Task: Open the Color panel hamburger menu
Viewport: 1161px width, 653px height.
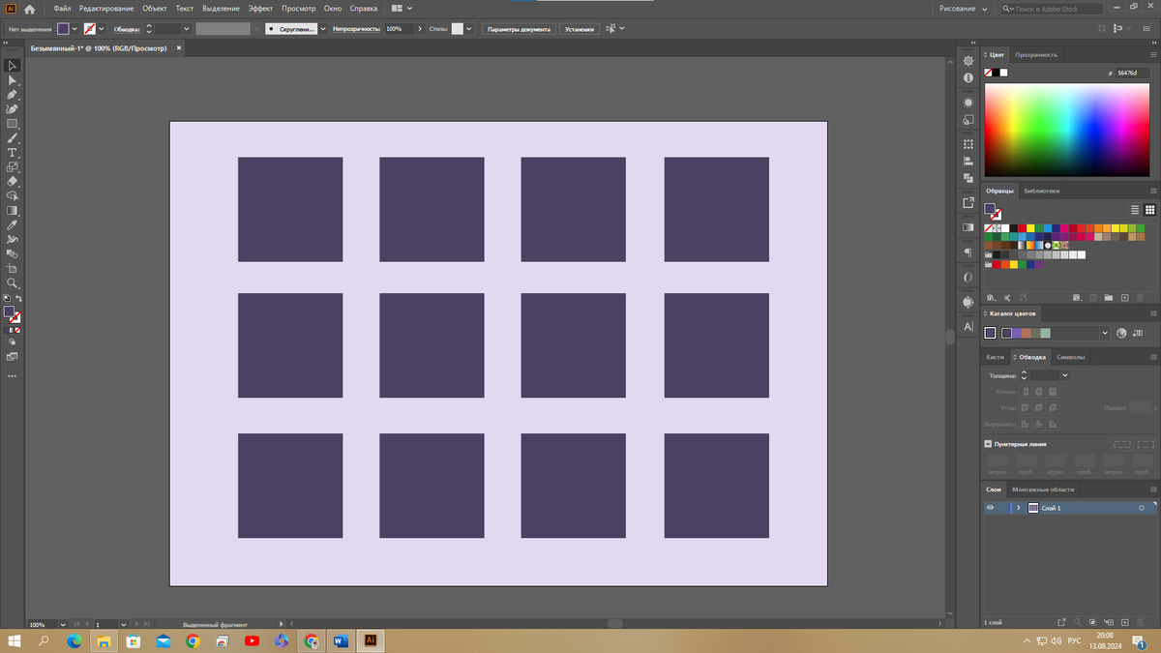Action: pyautogui.click(x=1152, y=55)
